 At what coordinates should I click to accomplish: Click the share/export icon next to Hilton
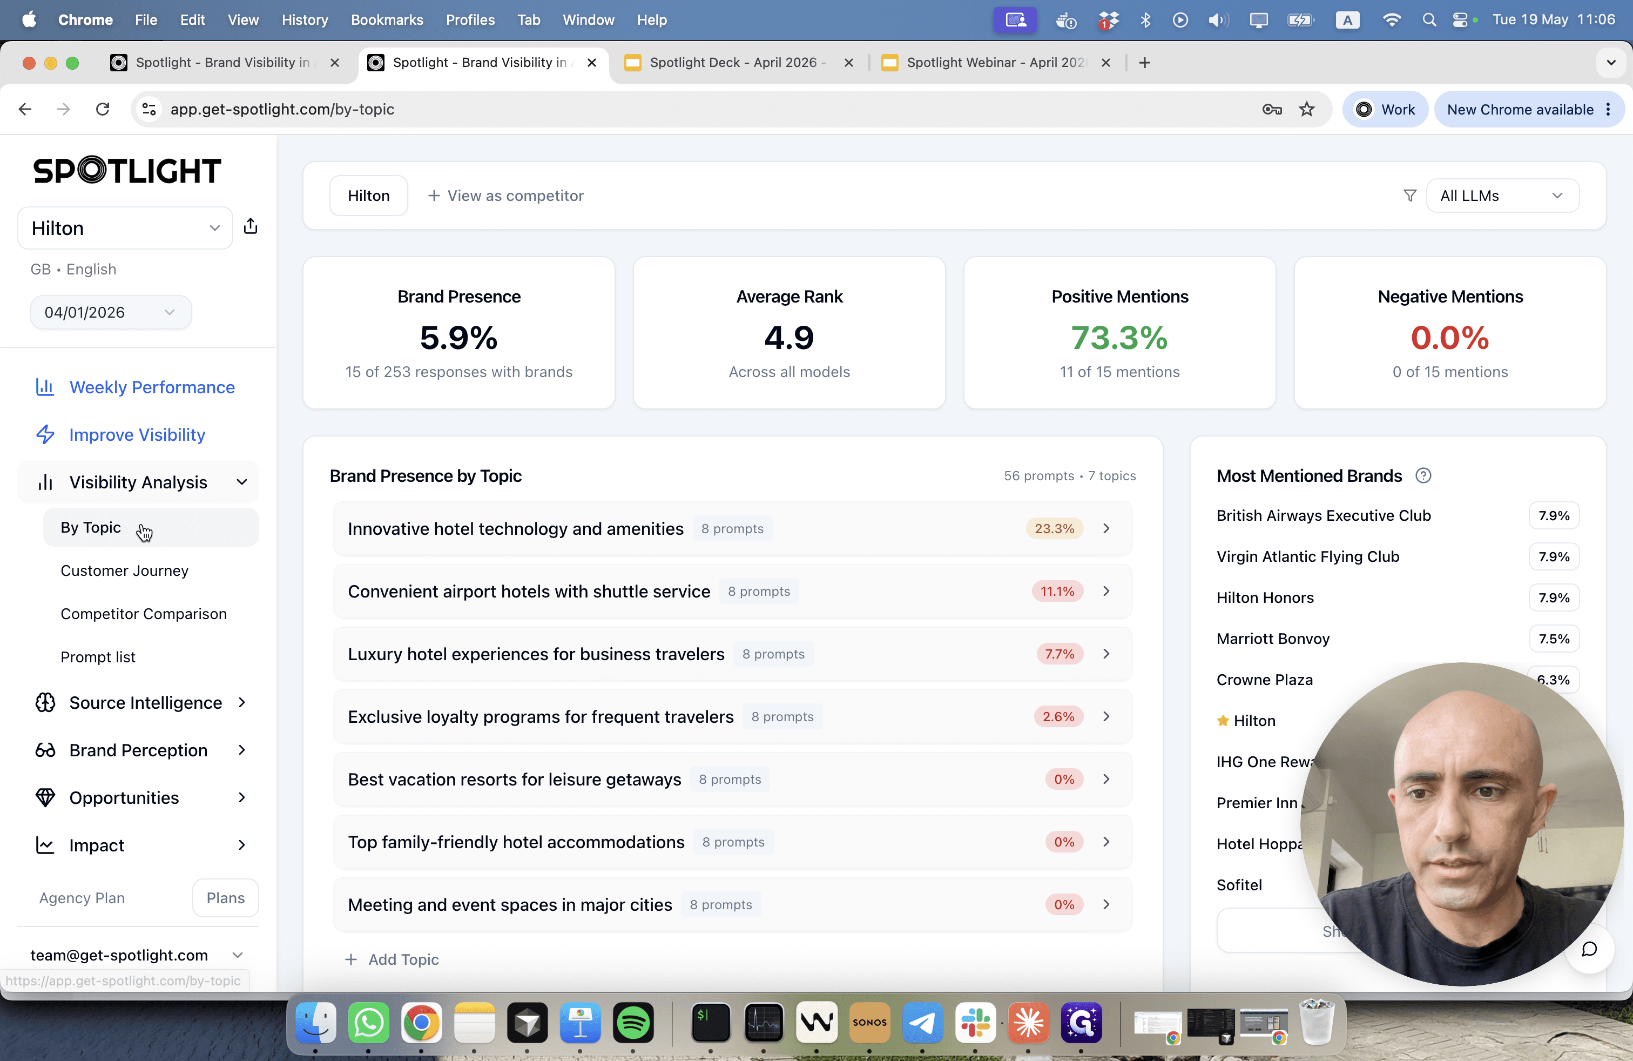click(251, 226)
